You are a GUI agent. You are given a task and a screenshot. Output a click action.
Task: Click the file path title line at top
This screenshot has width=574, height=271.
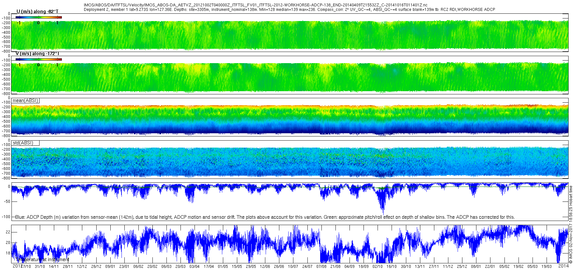pos(255,5)
